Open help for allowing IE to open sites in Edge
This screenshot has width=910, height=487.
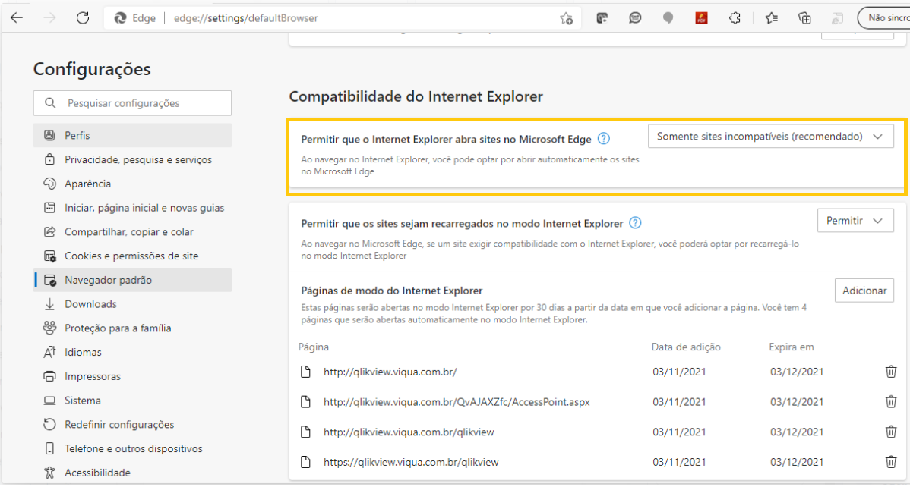coord(604,139)
